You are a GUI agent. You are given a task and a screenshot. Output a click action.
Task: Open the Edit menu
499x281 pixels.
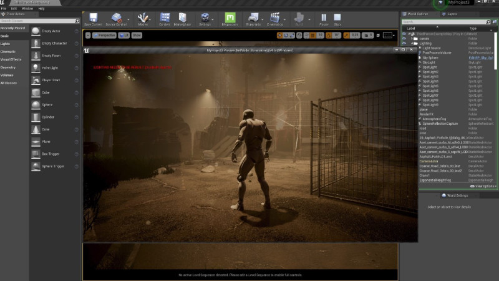(x=14, y=9)
